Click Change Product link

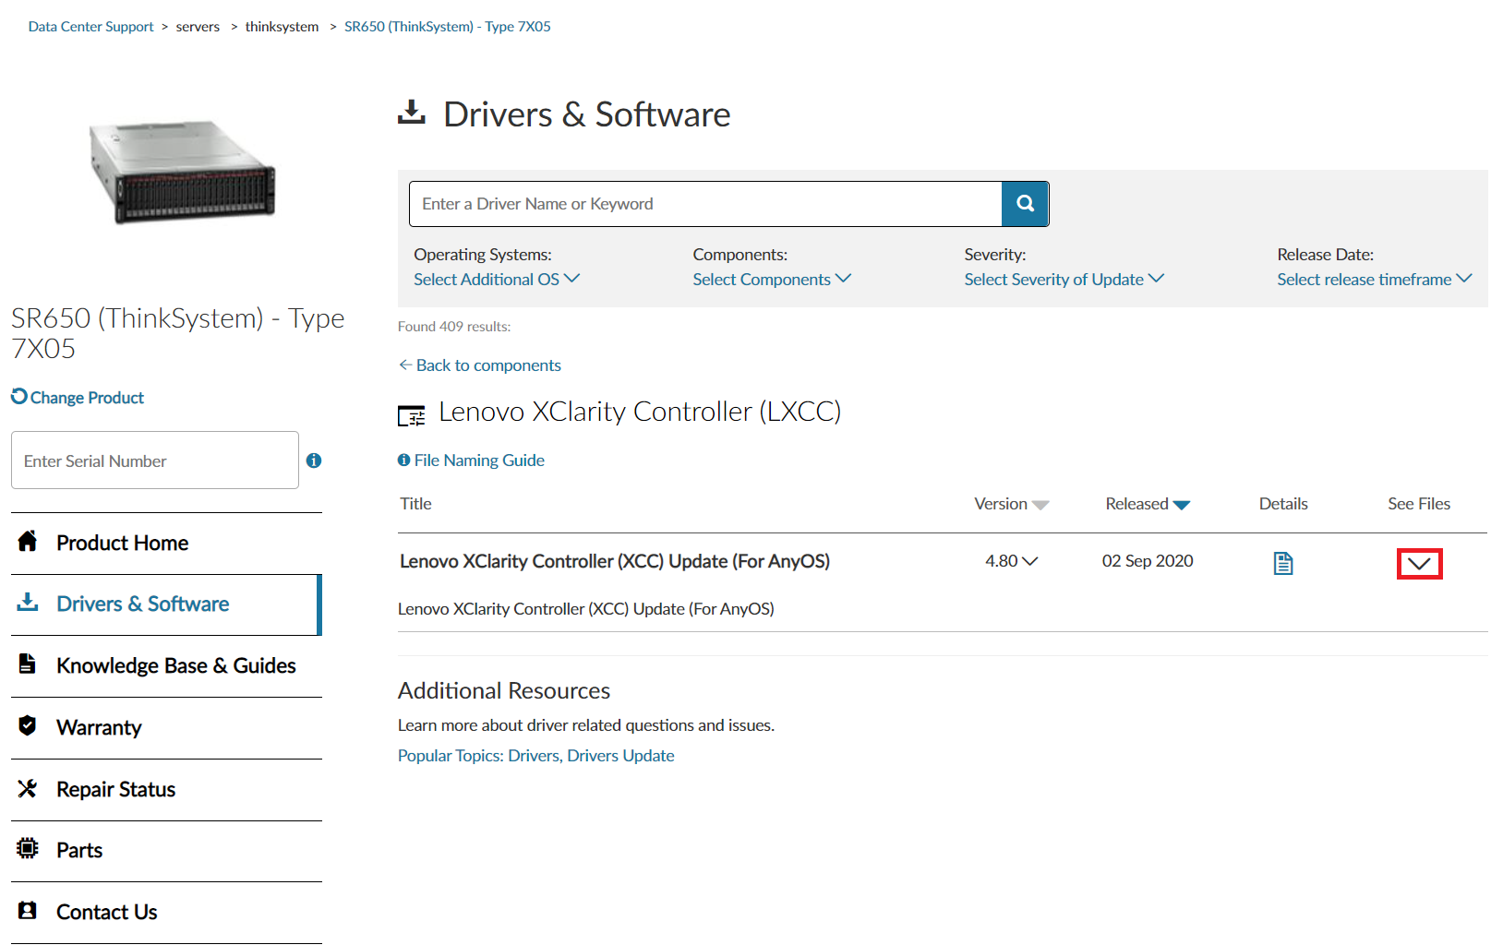click(87, 398)
